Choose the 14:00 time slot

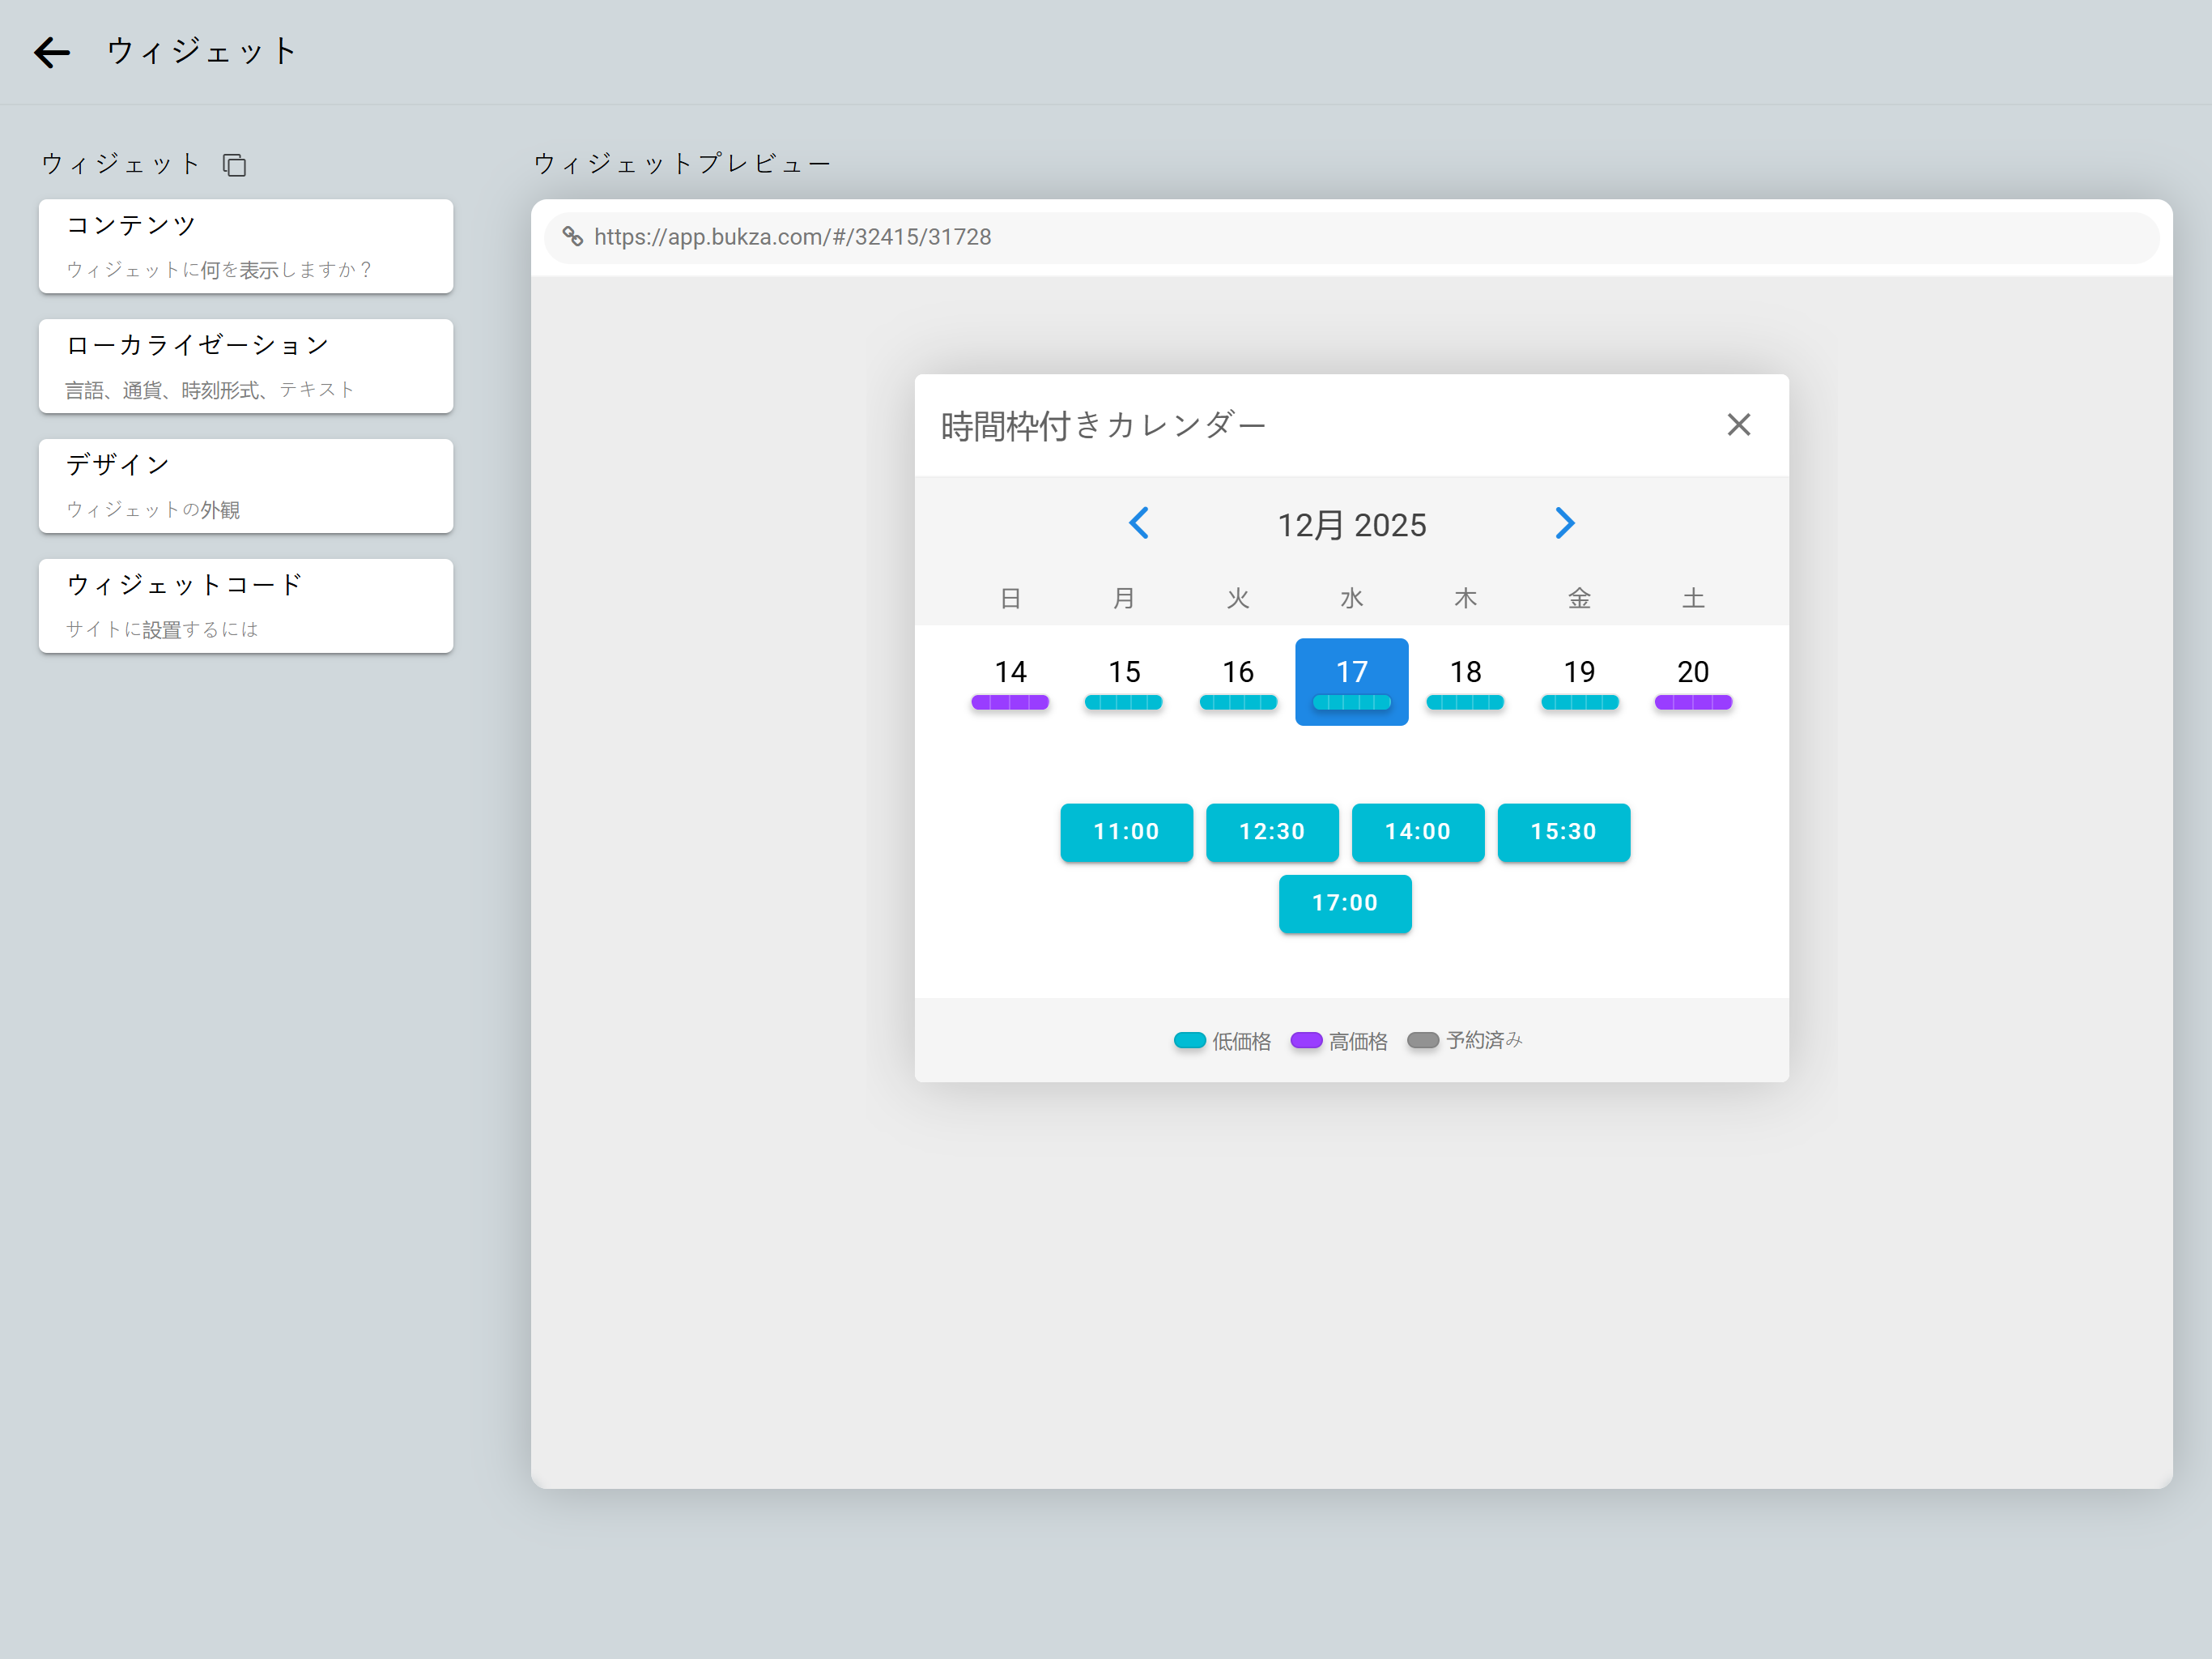(1417, 831)
